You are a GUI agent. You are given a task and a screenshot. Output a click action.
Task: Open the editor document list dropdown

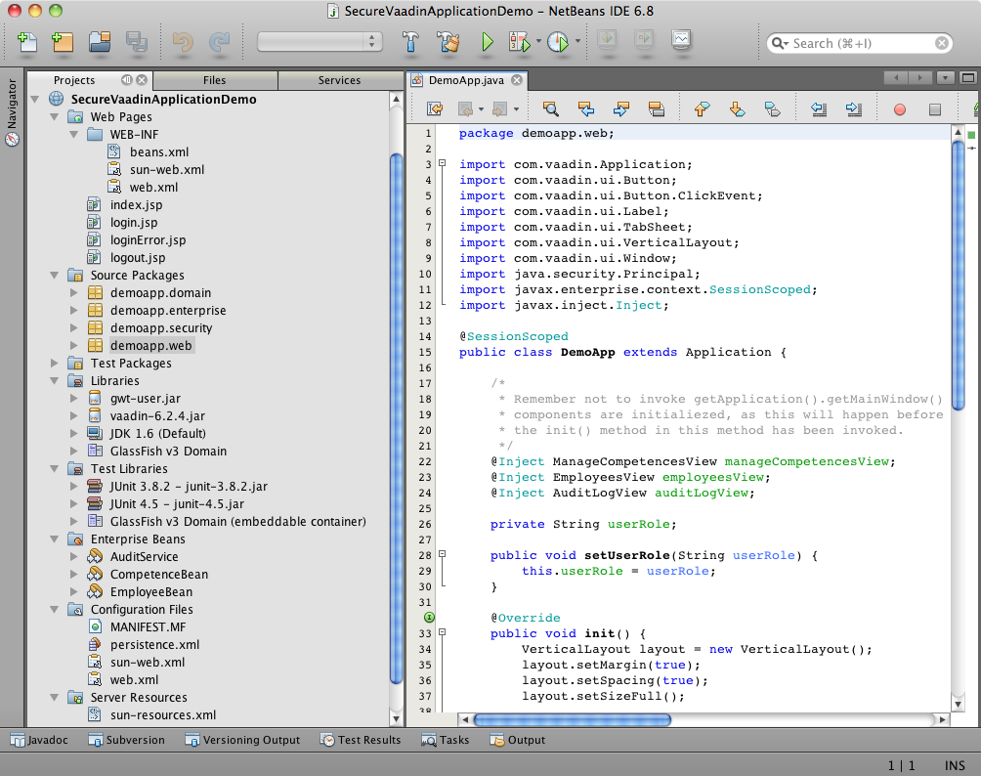(946, 77)
